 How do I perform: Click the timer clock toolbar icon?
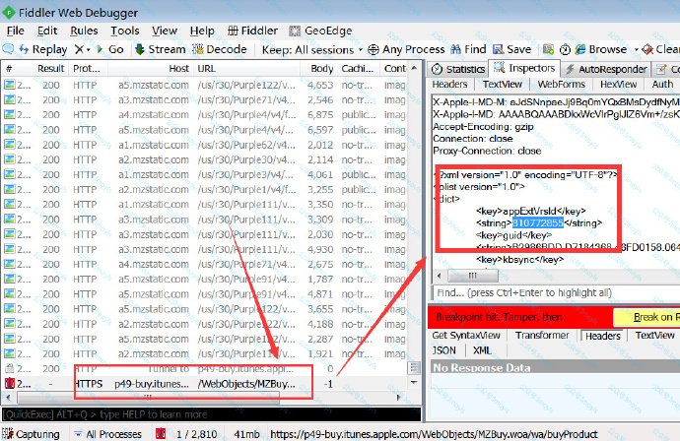565,50
